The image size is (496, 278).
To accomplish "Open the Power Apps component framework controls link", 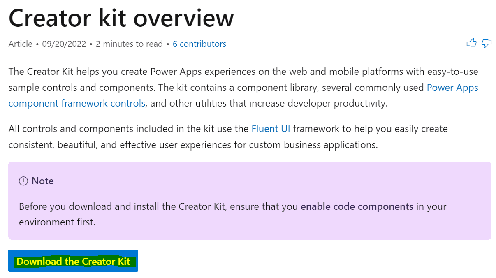I will [x=76, y=103].
